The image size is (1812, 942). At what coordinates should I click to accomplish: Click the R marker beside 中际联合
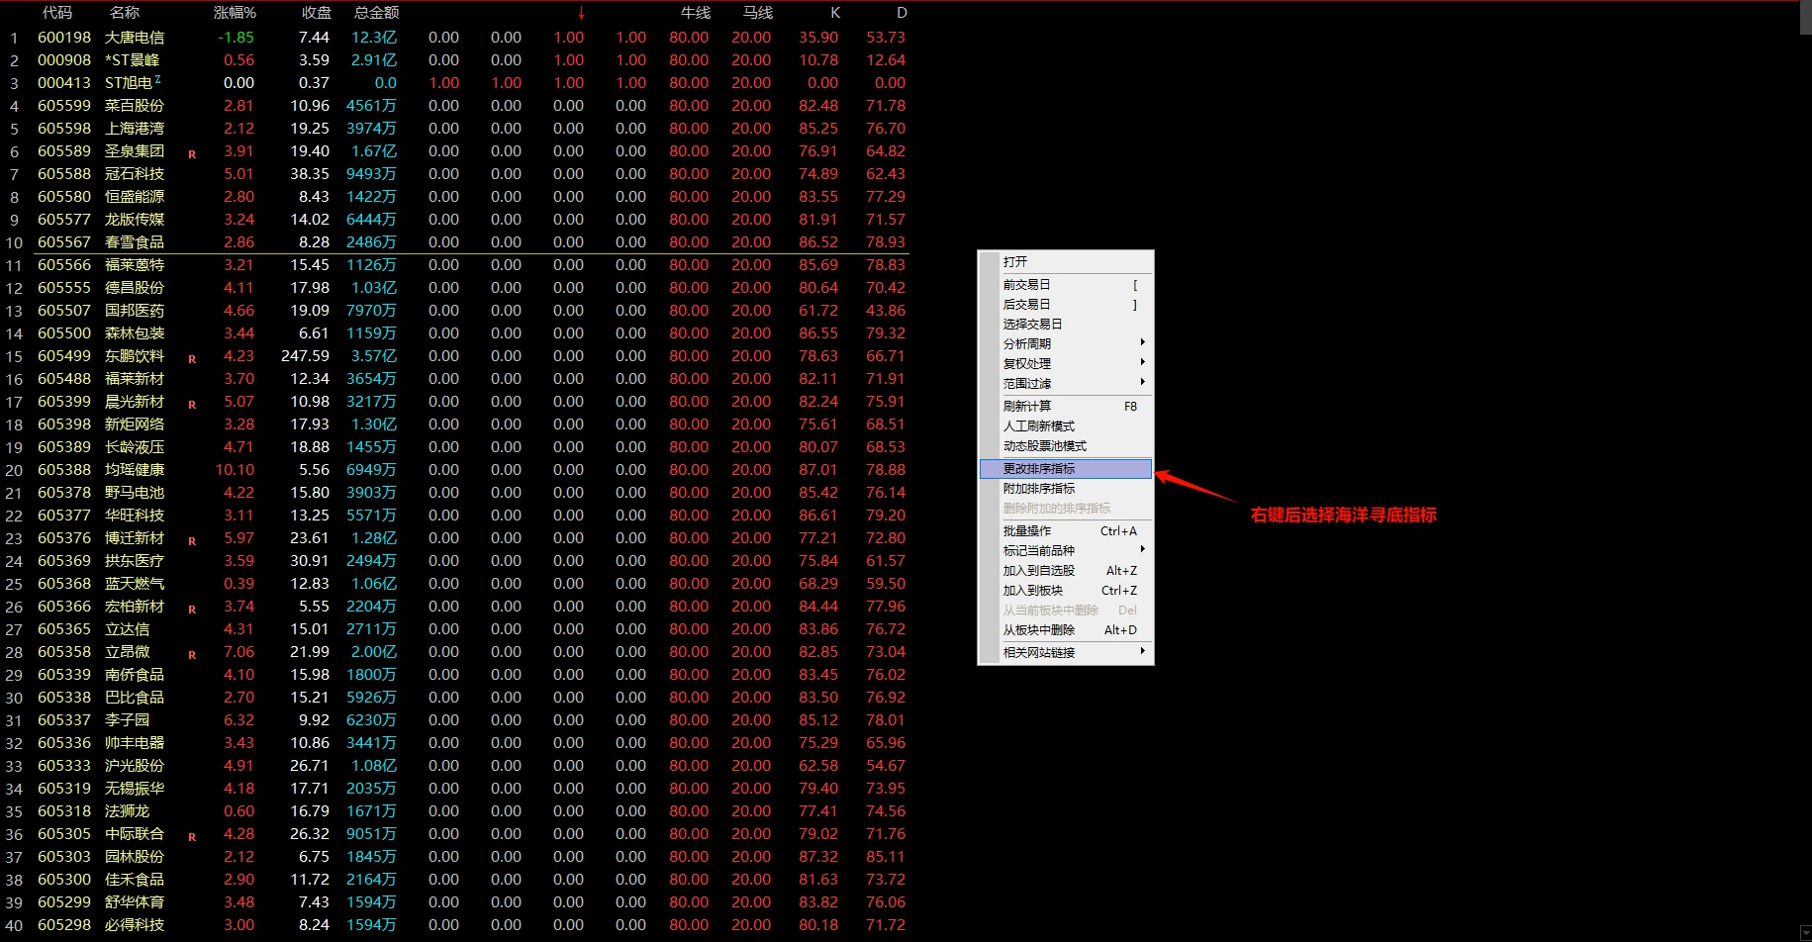[x=192, y=836]
